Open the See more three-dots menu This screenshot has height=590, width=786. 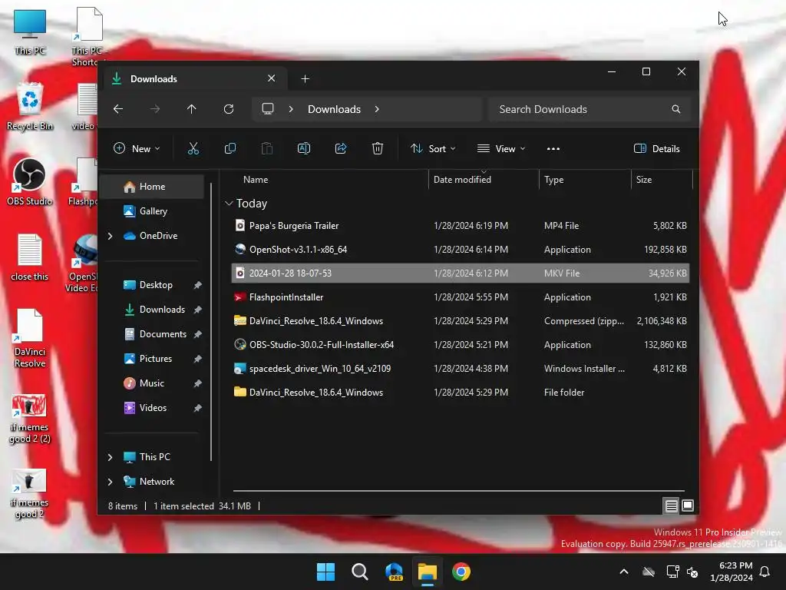[553, 148]
